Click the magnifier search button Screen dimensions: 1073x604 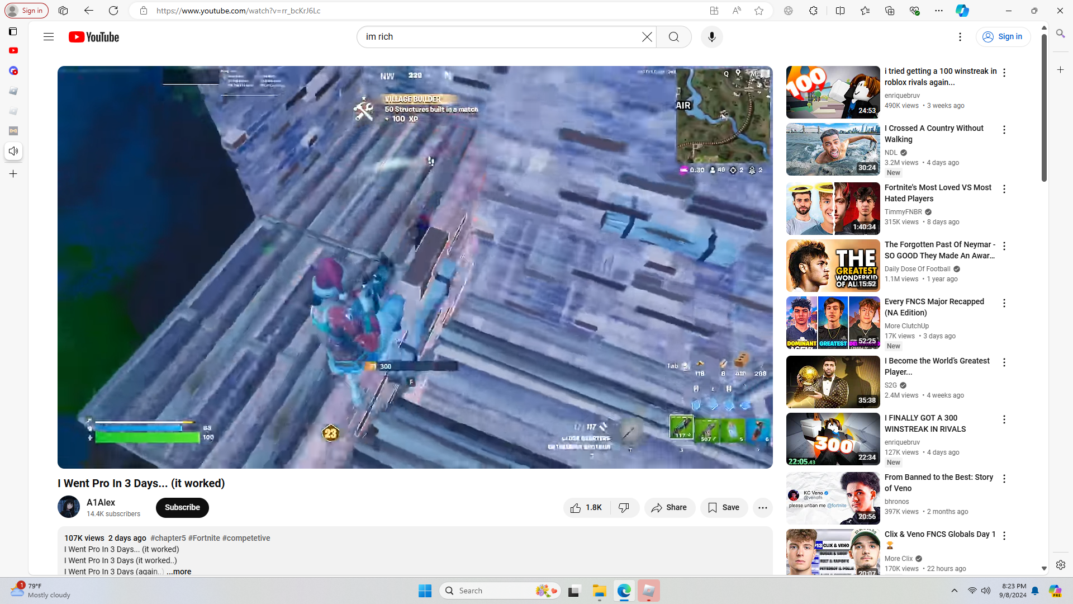click(x=674, y=37)
